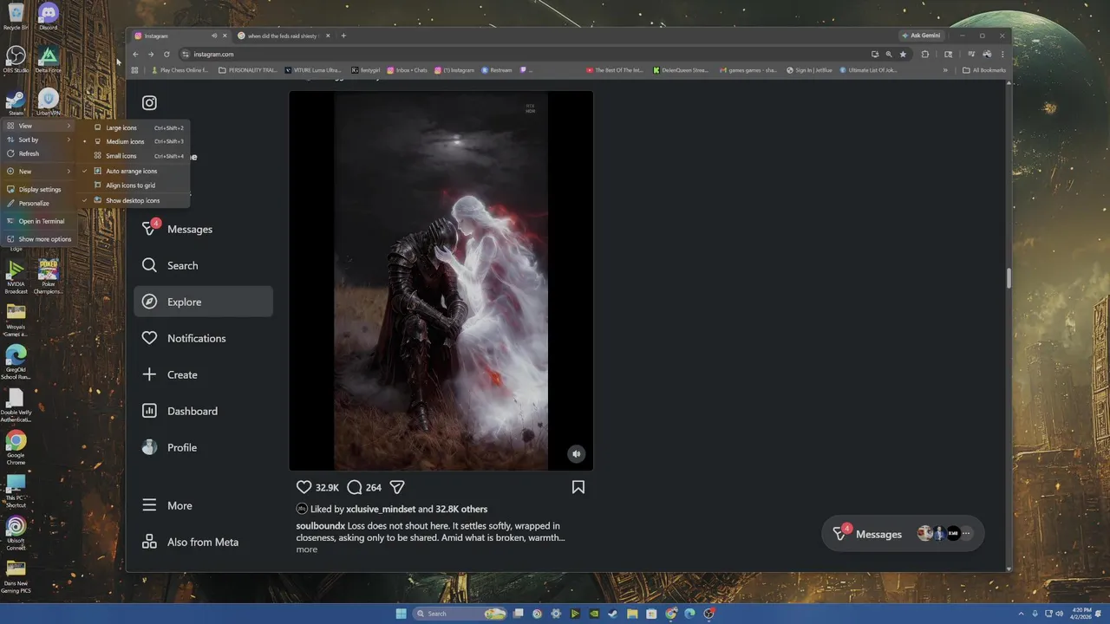The image size is (1110, 624).
Task: Open Chrome zoom magnifier icon
Action: click(889, 54)
